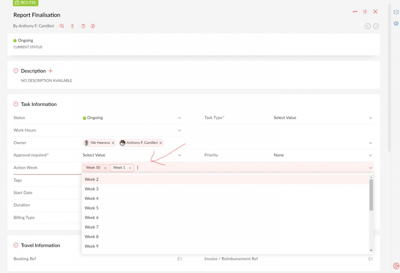Image resolution: width=400 pixels, height=273 pixels.
Task: Click the Booking Ref field icon
Action: point(179,259)
